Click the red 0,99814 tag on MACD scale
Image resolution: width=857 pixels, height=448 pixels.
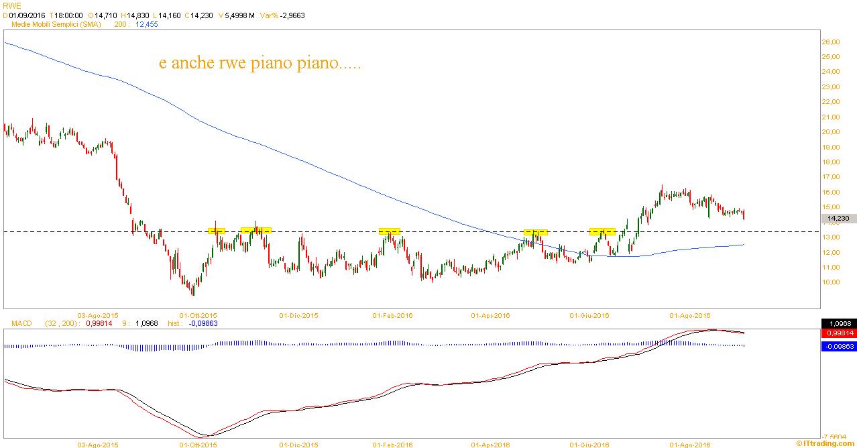pyautogui.click(x=838, y=333)
